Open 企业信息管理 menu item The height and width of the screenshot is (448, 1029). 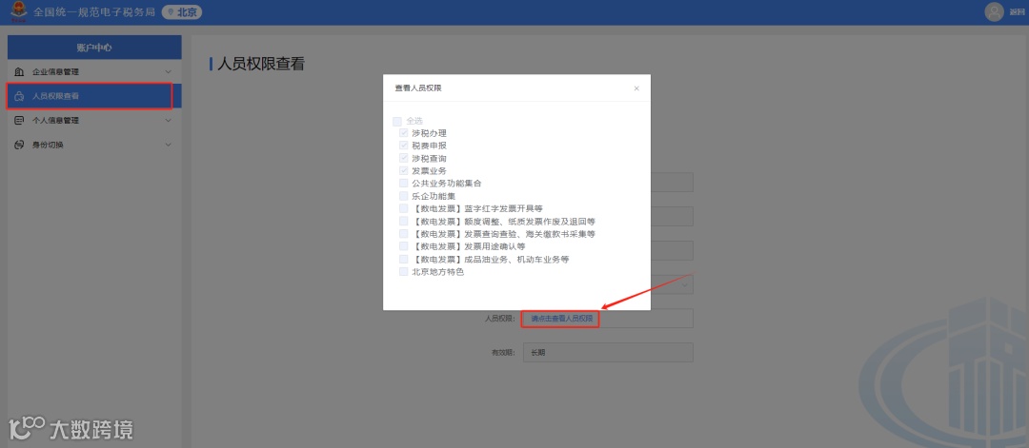pyautogui.click(x=94, y=71)
